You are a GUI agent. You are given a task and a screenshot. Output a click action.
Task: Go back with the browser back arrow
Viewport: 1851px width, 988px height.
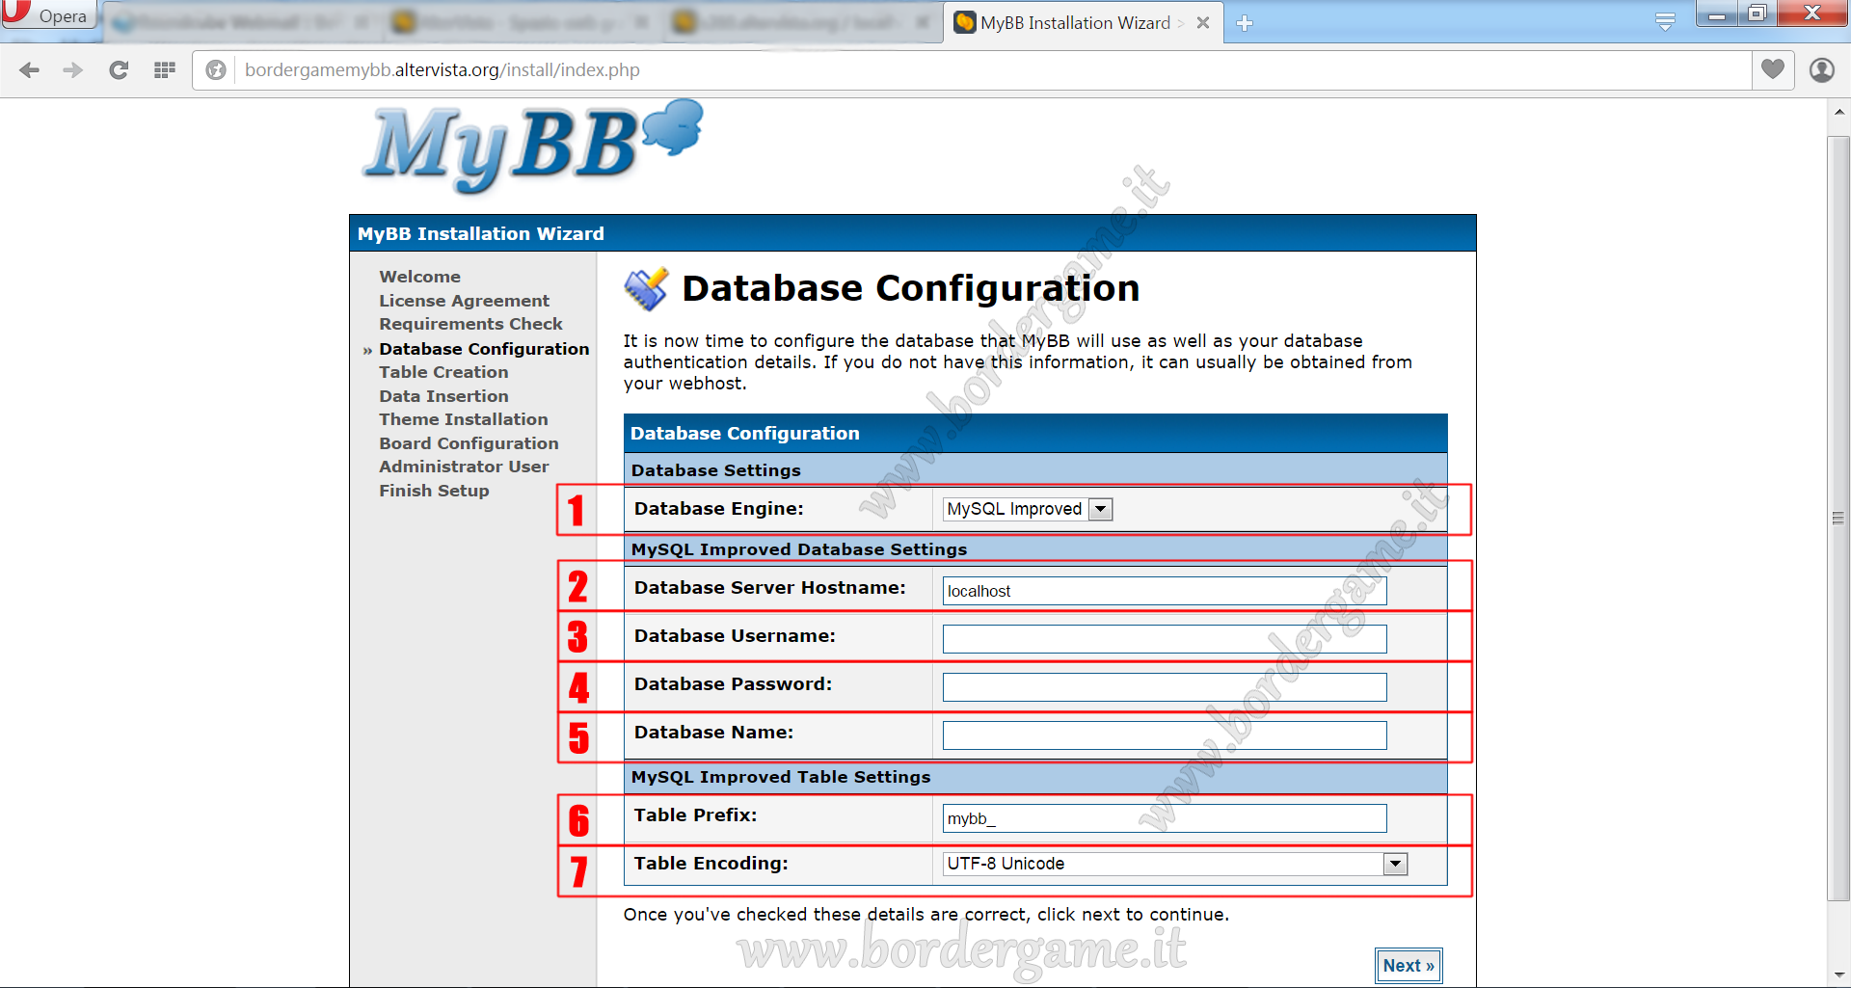[x=30, y=70]
